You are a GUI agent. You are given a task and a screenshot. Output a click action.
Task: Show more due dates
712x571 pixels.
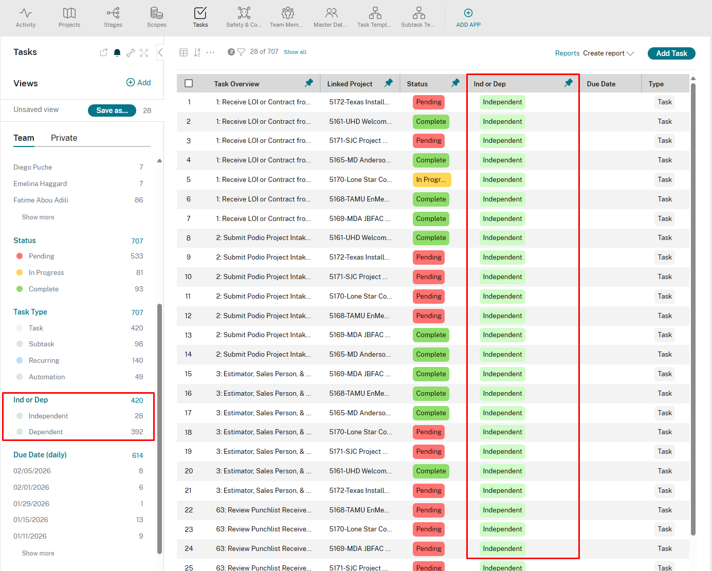coord(38,553)
